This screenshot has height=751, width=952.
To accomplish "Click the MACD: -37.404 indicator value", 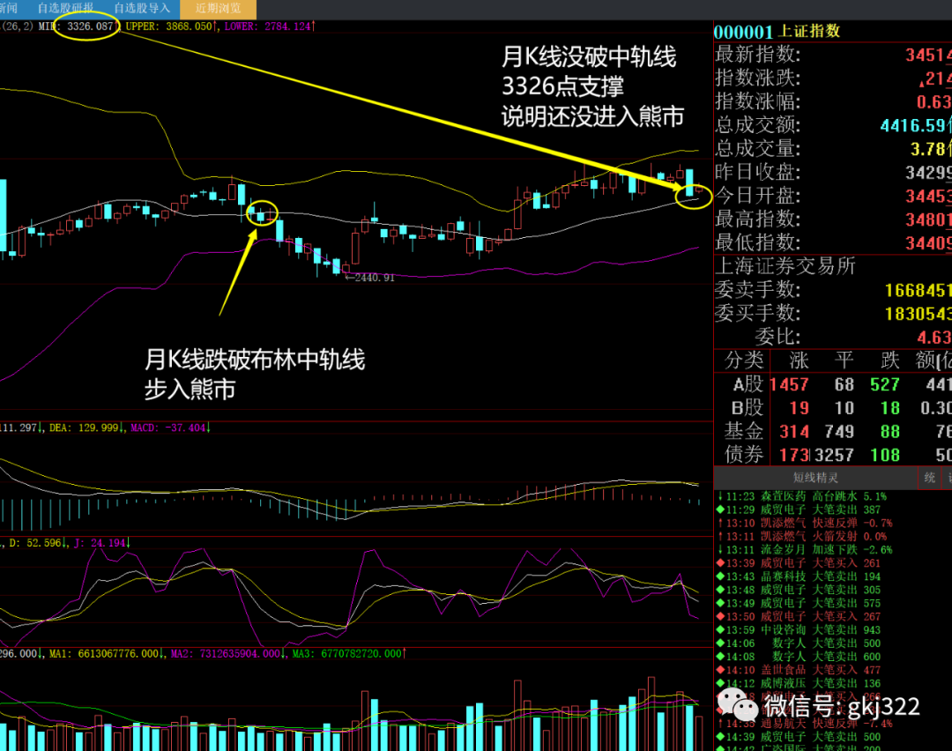I will (x=168, y=428).
